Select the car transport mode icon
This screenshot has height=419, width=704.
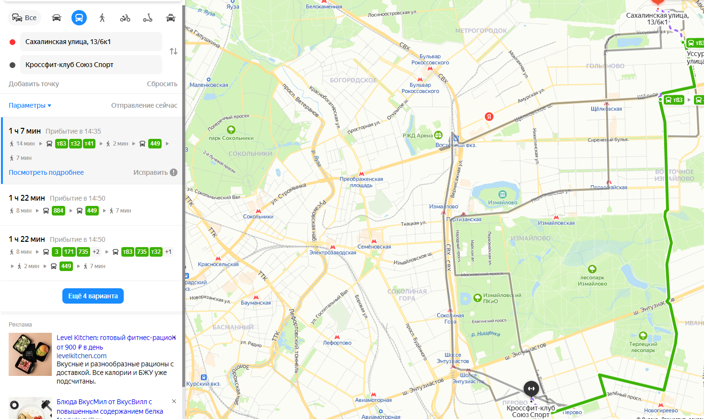point(57,18)
